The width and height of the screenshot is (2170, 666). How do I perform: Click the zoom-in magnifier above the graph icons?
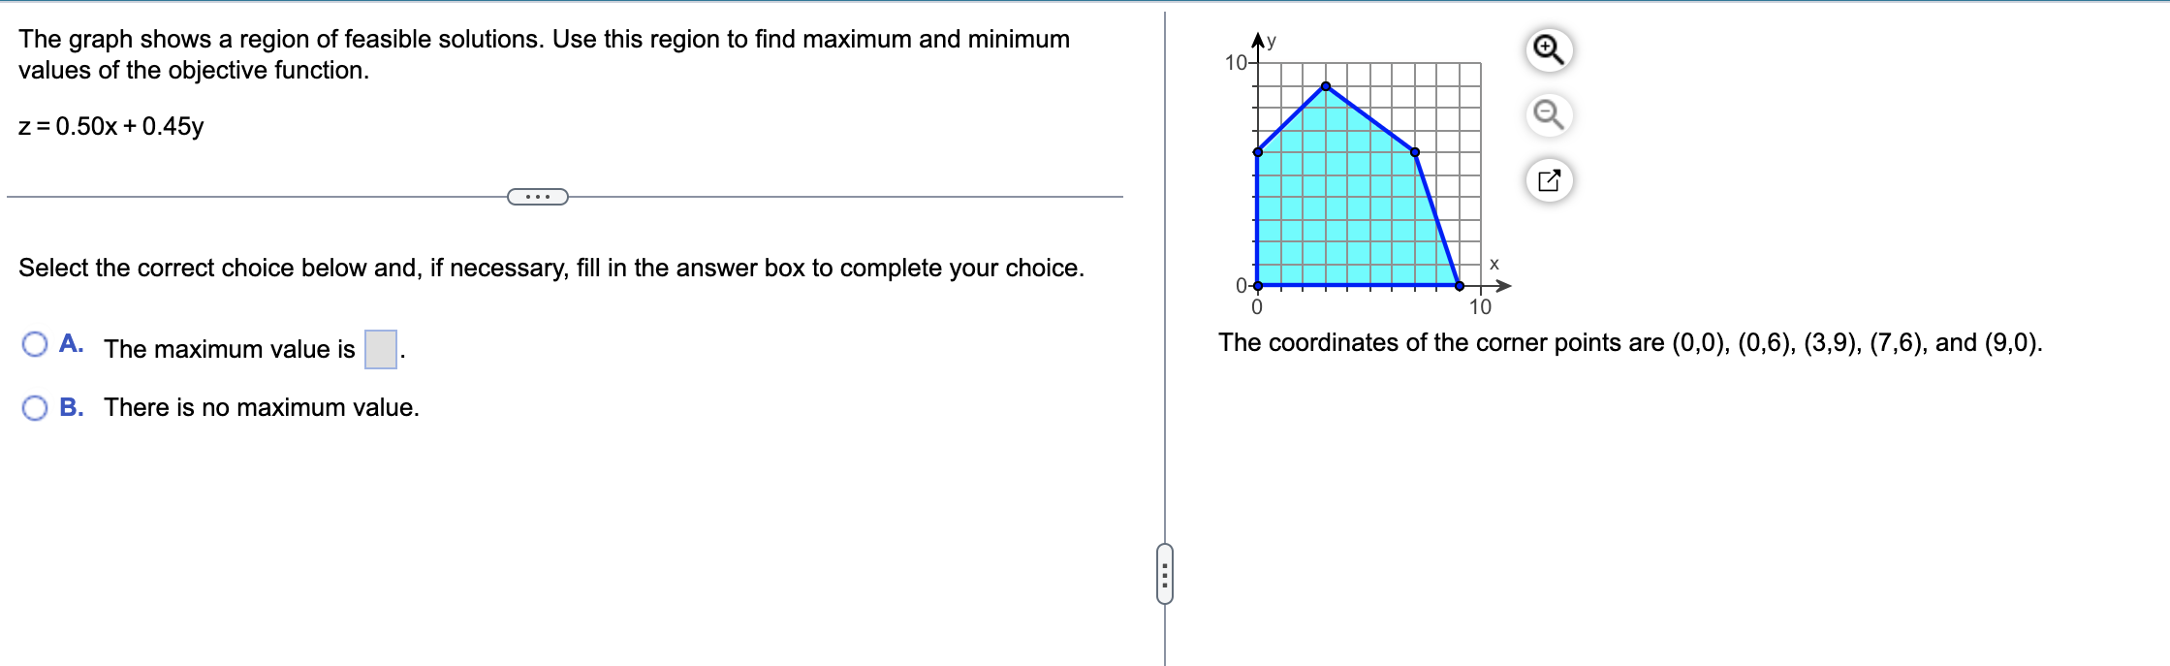(x=1552, y=51)
